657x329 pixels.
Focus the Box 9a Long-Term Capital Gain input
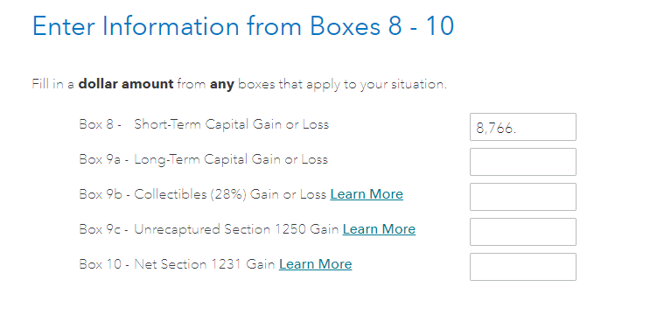tap(523, 162)
